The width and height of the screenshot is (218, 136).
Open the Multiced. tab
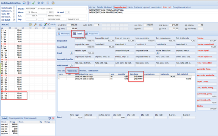coord(108,7)
